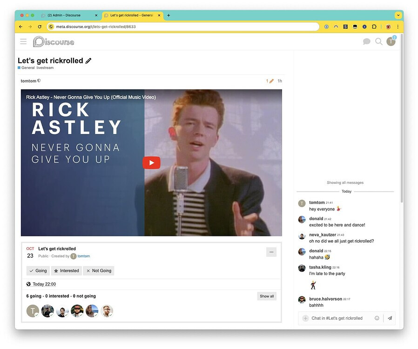Open the hamburger sidebar menu
The width and height of the screenshot is (418, 349).
point(23,42)
